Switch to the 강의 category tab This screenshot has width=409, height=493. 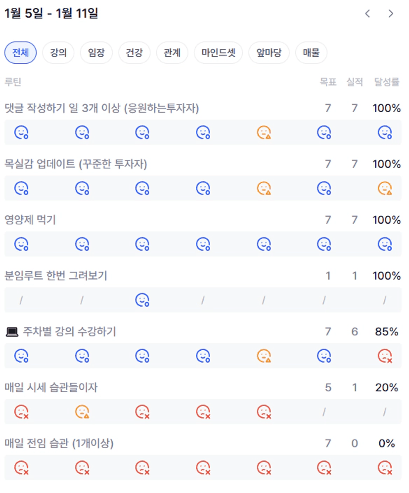tap(58, 53)
